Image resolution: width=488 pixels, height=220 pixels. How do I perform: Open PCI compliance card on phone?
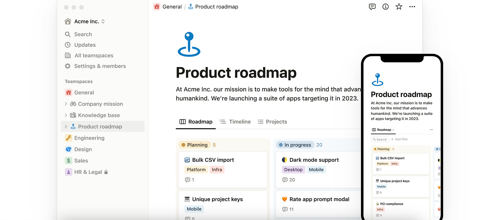pyautogui.click(x=401, y=209)
